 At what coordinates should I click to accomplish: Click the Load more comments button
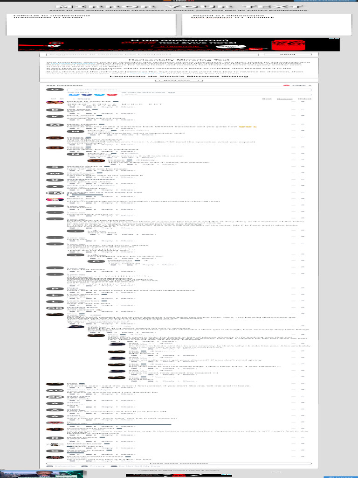click(179, 464)
